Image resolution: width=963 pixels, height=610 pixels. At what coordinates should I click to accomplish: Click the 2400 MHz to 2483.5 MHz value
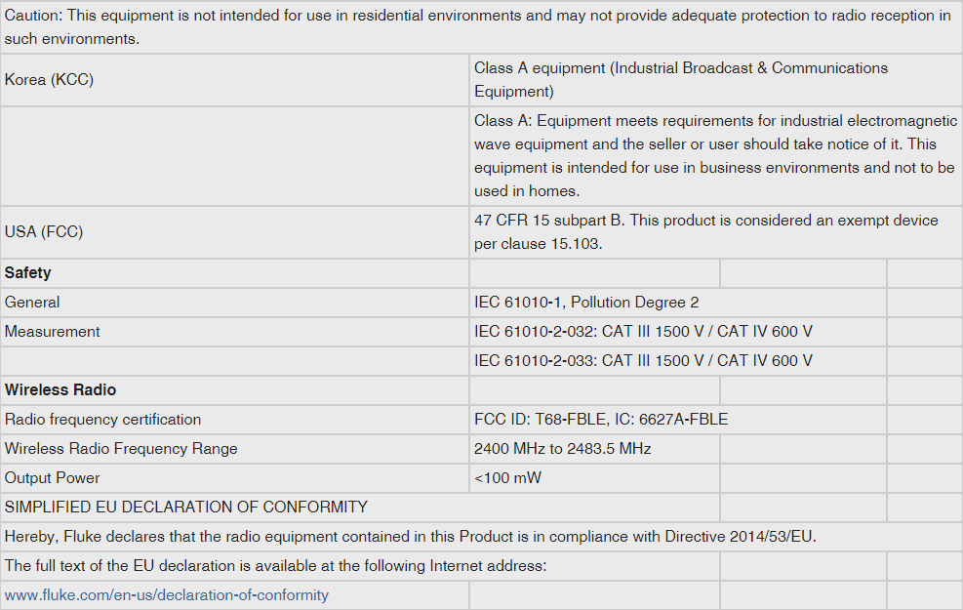tap(562, 449)
